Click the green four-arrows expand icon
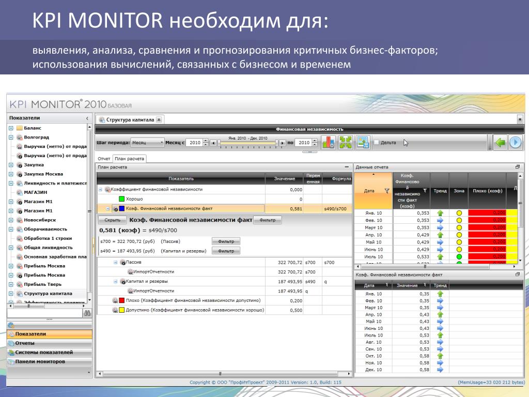 (x=346, y=143)
